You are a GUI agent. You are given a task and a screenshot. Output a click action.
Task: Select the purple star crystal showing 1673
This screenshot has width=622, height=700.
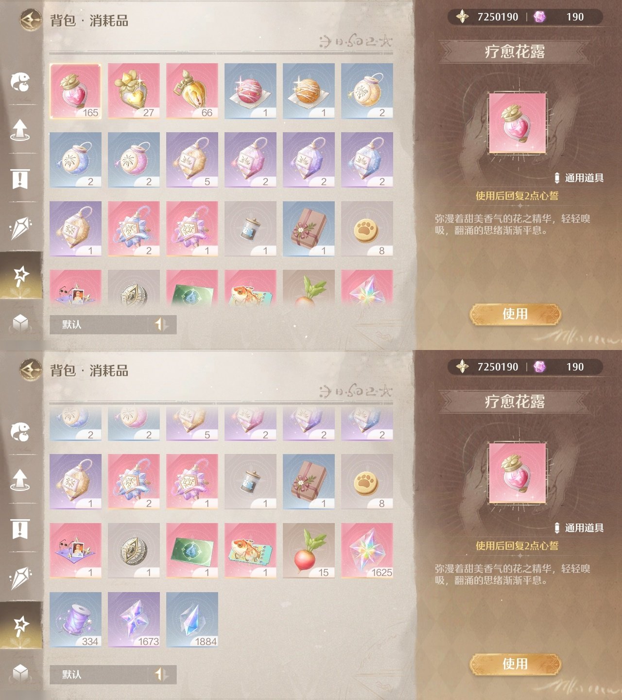click(134, 620)
